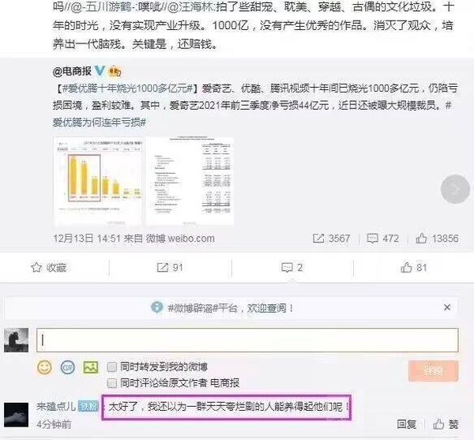Click the thumbs-up 赞 on the comment
474x440 pixels.
[x=438, y=424]
